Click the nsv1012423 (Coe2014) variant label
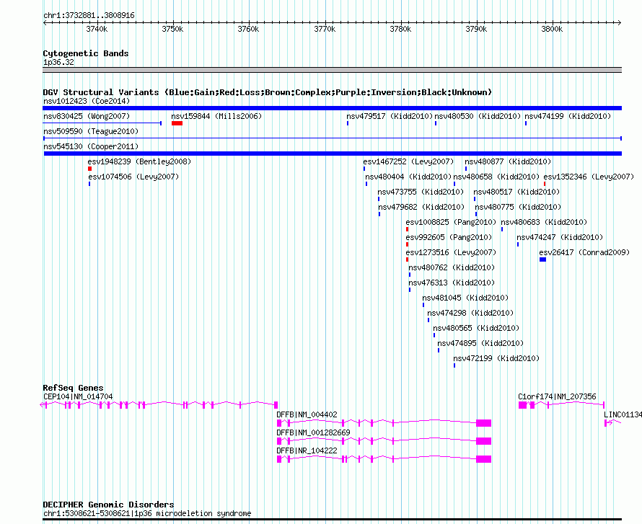642x524 pixels. pos(87,101)
